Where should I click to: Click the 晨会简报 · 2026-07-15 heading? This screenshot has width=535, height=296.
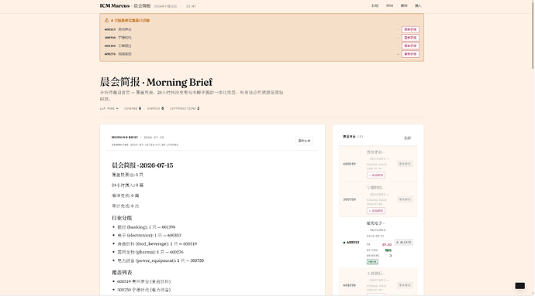[143, 165]
